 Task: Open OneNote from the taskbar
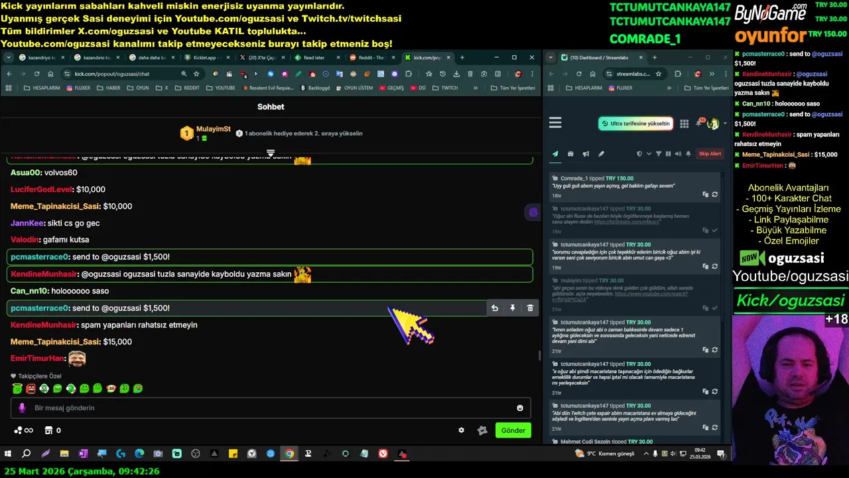[x=83, y=454]
